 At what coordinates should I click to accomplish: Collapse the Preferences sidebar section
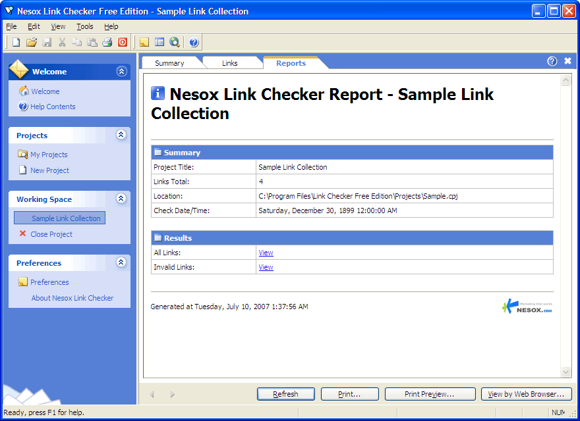click(121, 262)
